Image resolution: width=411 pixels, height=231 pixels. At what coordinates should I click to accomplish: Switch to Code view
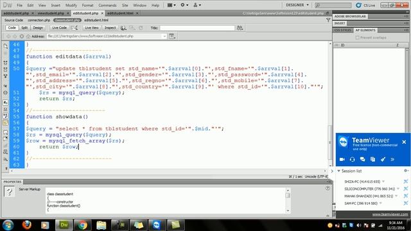pyautogui.click(x=12, y=28)
